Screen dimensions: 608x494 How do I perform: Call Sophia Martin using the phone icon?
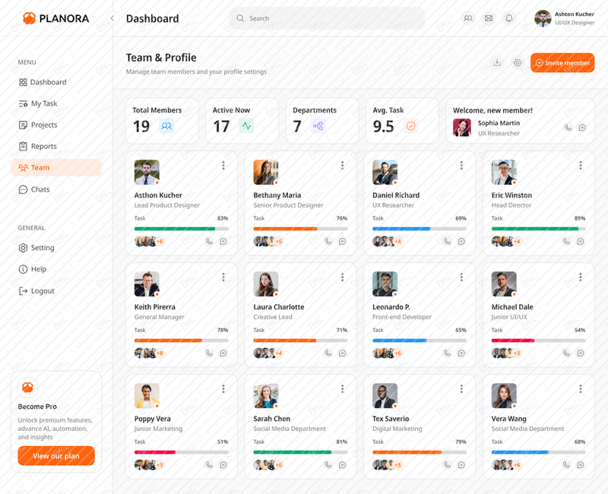[x=568, y=128]
